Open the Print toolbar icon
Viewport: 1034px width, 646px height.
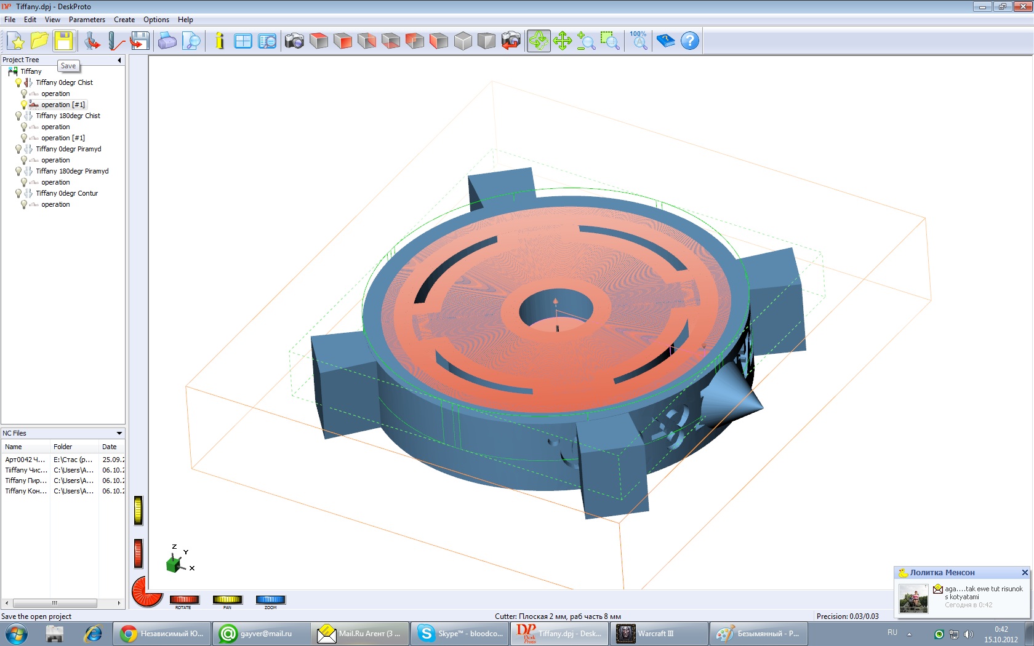[167, 41]
